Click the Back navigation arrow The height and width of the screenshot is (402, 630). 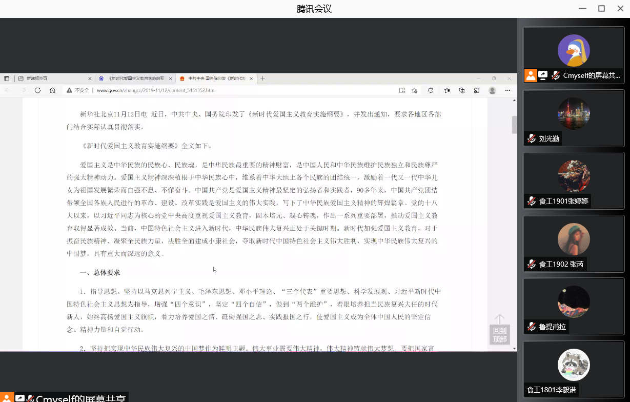tap(9, 90)
